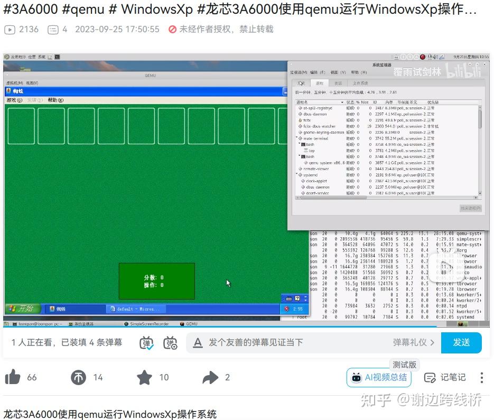Open 视图(V) menu in QEMU window
This screenshot has height=420, width=494.
(32, 83)
